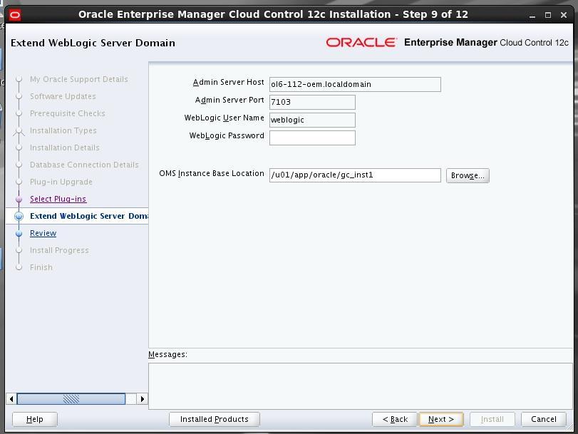
Task: Click the Next > button
Action: (x=441, y=419)
